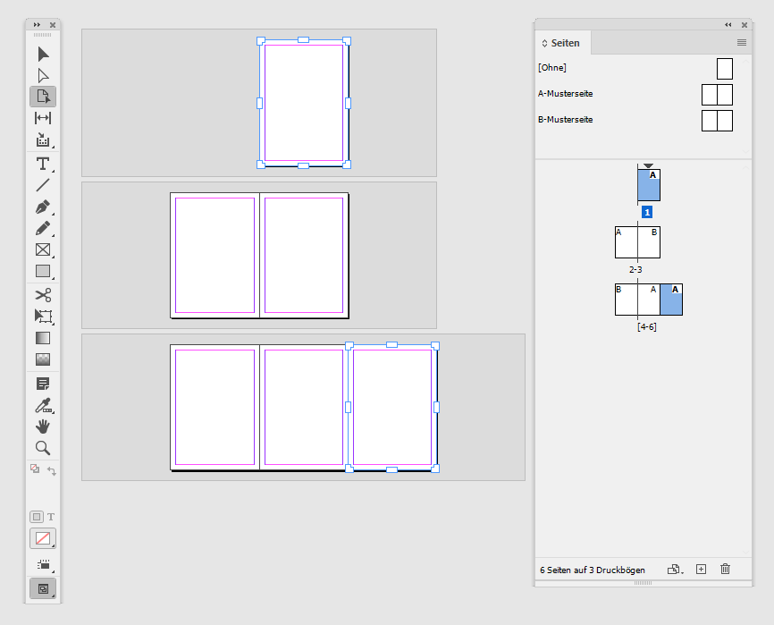
Task: Switch formatting to affect text
Action: tap(51, 516)
